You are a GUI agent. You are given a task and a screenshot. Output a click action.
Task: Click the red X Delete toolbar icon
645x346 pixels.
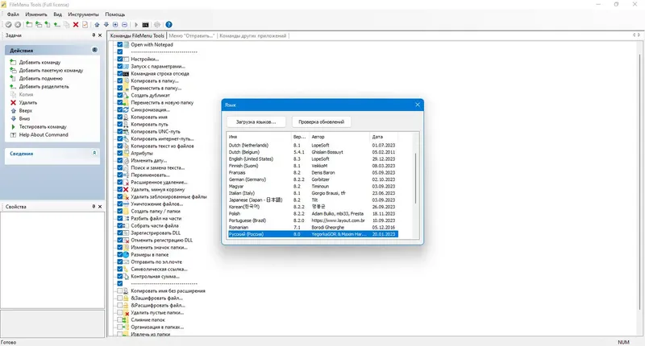point(76,25)
